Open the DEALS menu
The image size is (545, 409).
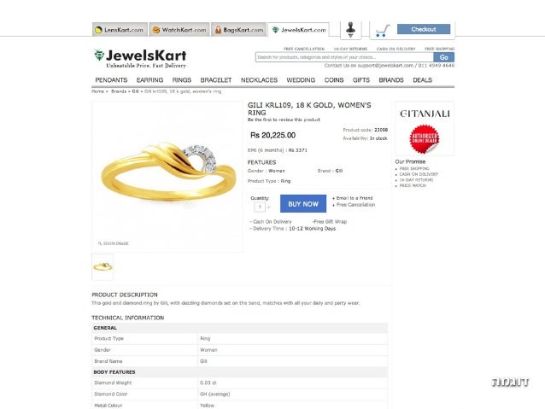(422, 80)
